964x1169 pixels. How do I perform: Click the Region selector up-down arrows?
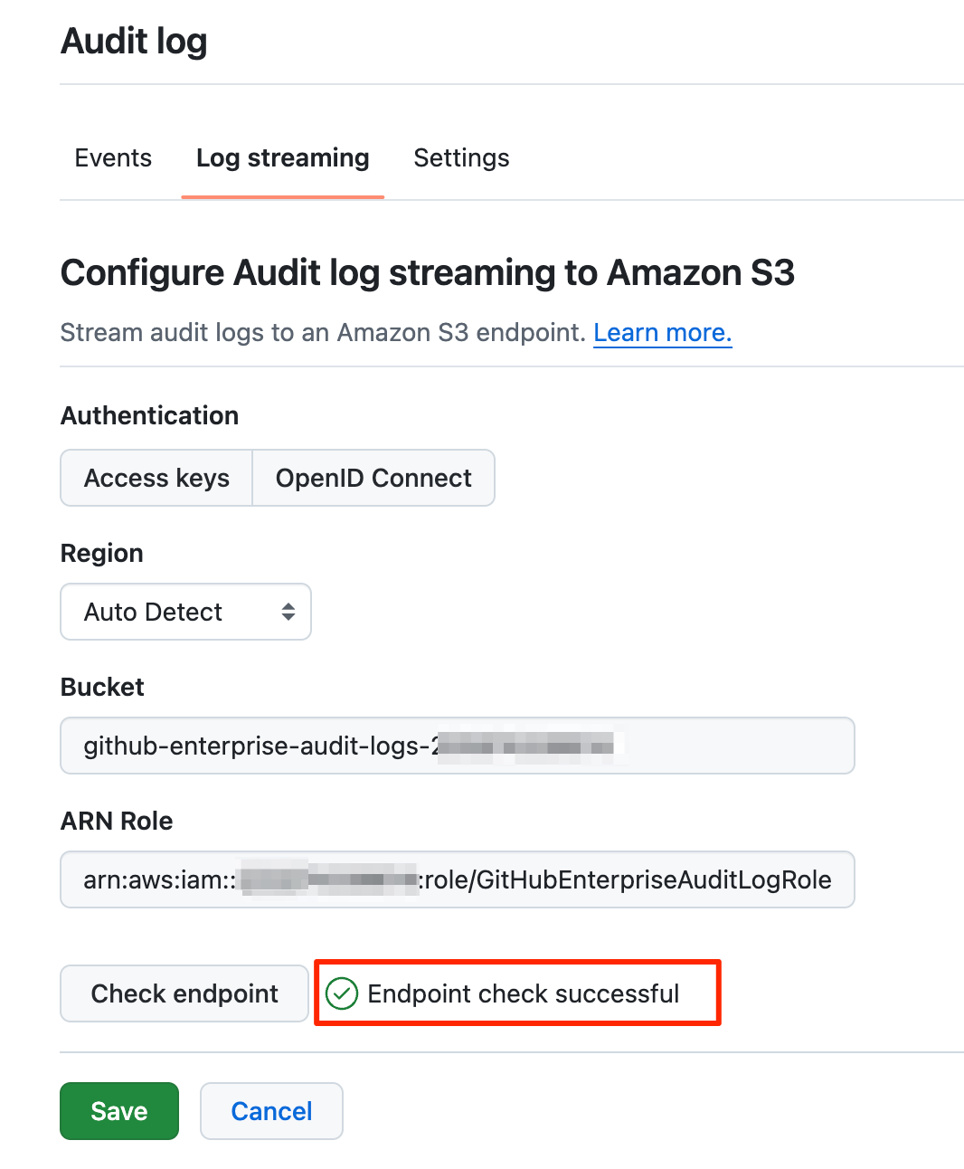click(x=288, y=612)
